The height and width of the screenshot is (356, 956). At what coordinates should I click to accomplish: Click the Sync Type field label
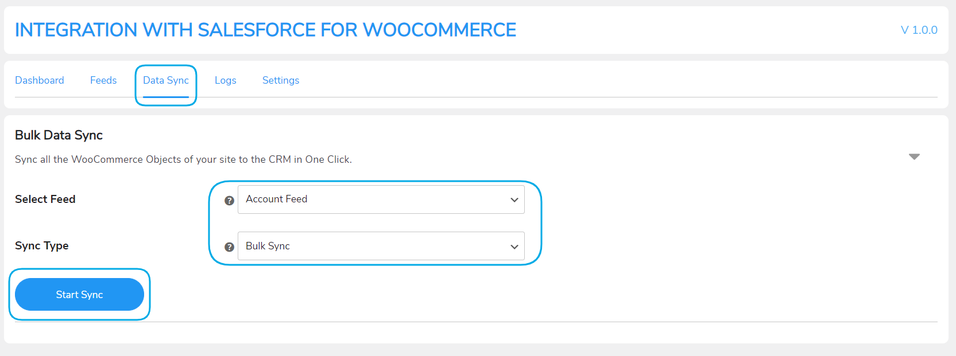42,246
